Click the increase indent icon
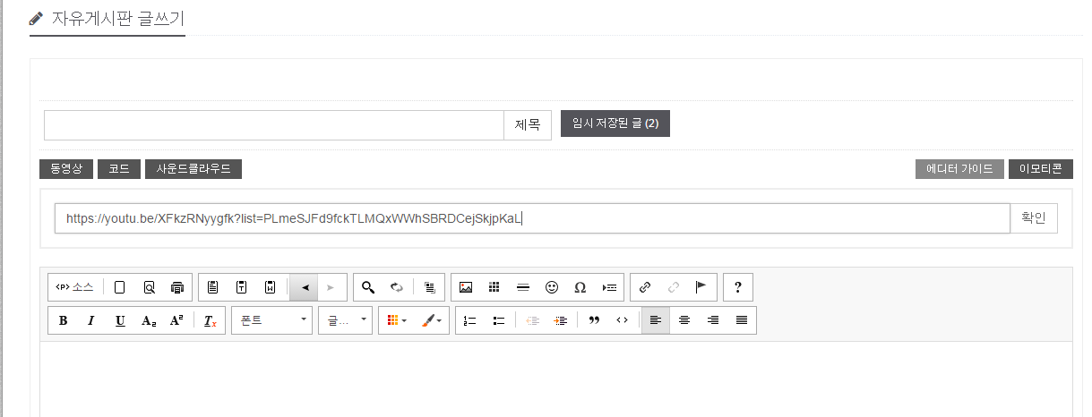This screenshot has width=1092, height=417. pyautogui.click(x=561, y=320)
